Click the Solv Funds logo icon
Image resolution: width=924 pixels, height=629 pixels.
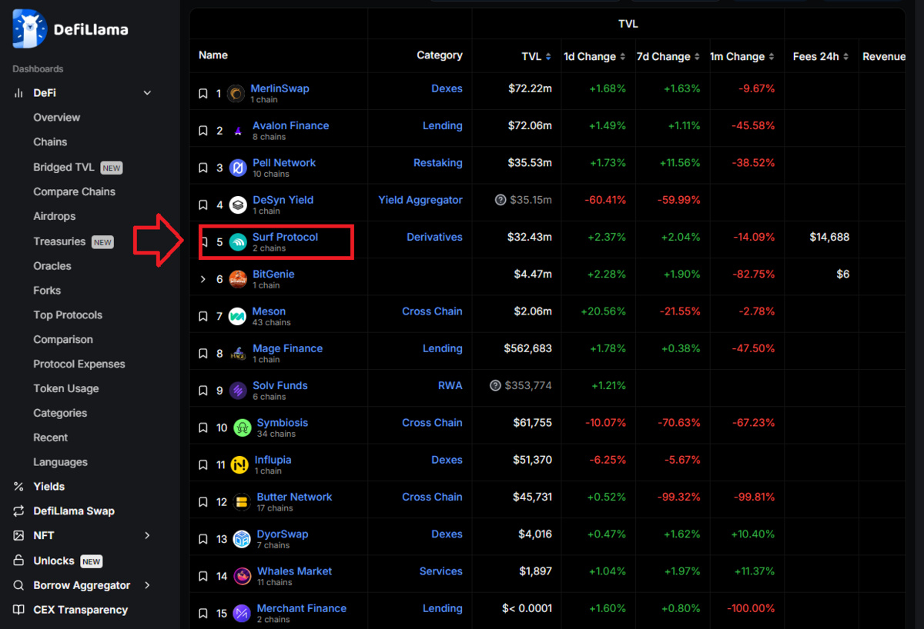[x=238, y=391]
